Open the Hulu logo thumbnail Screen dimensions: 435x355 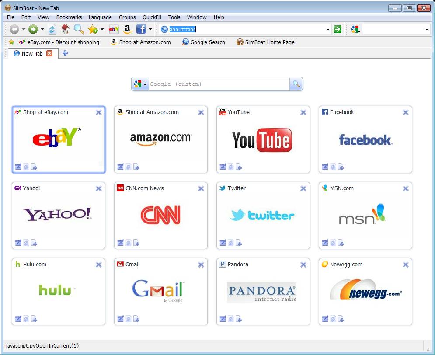tap(57, 290)
